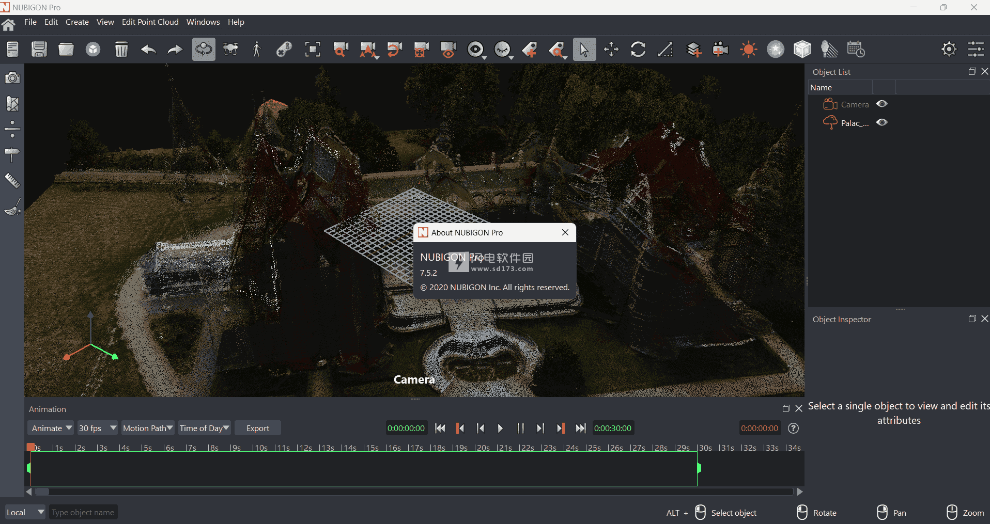This screenshot has height=524, width=990.
Task: Select the Walk navigation mode icon
Action: pos(256,50)
